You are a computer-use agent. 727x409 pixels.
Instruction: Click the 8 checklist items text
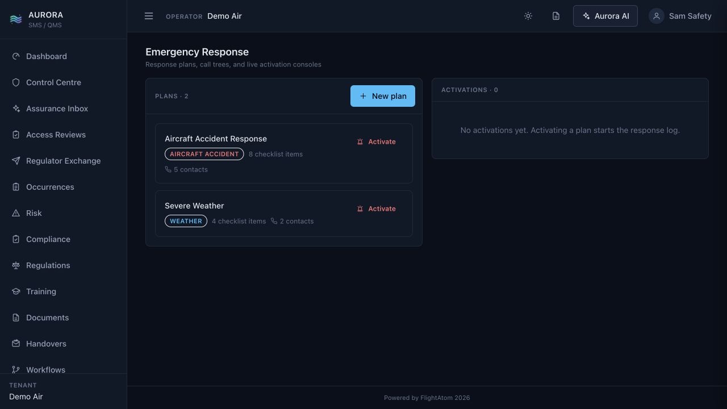click(x=275, y=154)
